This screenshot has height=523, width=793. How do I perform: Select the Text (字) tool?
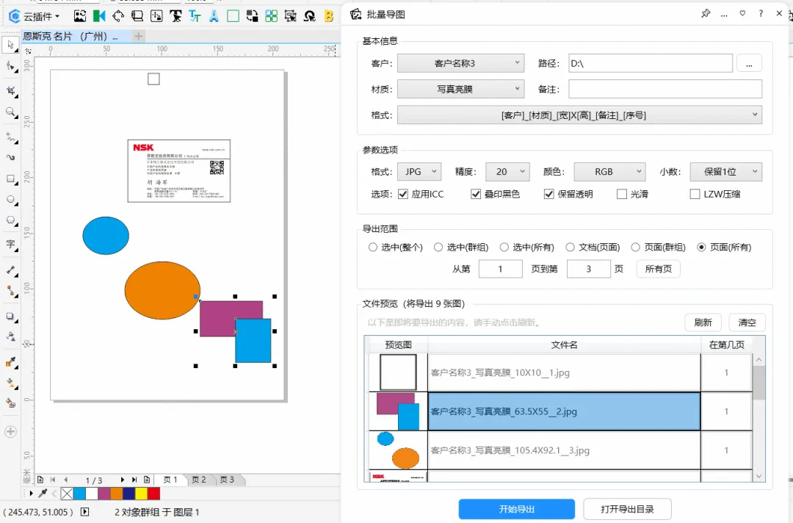[x=10, y=245]
